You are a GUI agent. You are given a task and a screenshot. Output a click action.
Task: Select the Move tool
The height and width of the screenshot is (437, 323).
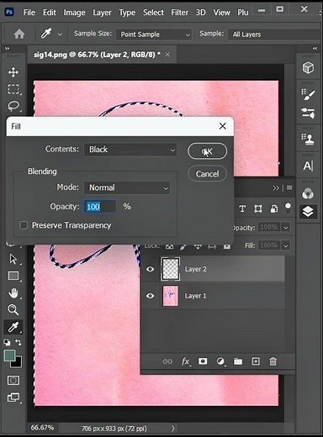(13, 72)
